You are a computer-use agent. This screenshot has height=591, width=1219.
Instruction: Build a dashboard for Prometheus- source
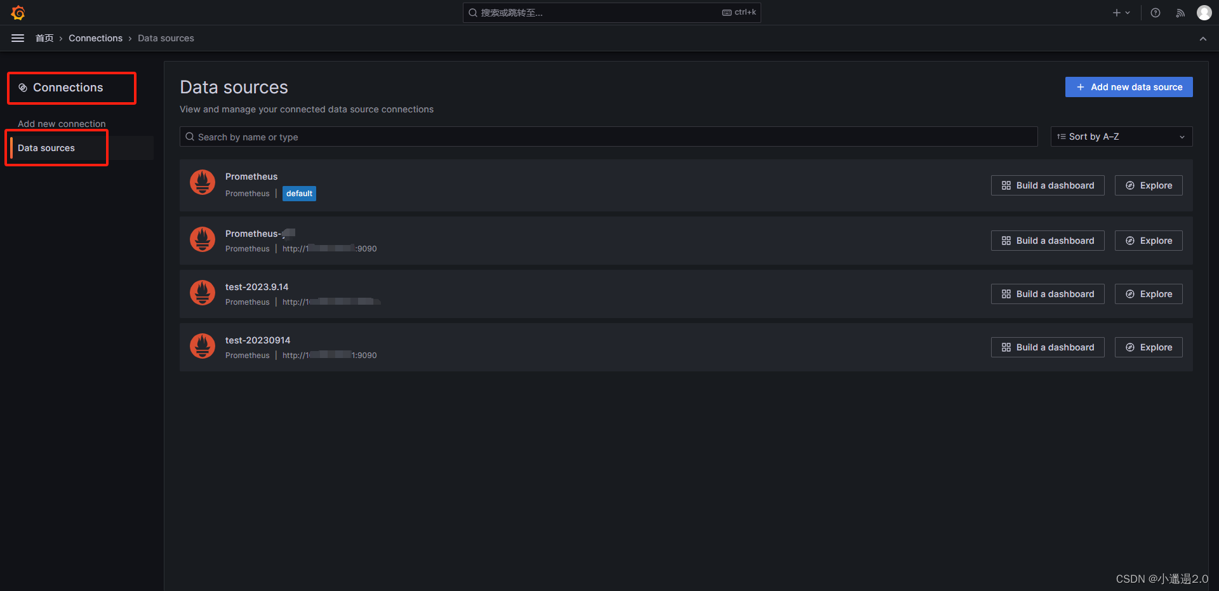pyautogui.click(x=1048, y=241)
